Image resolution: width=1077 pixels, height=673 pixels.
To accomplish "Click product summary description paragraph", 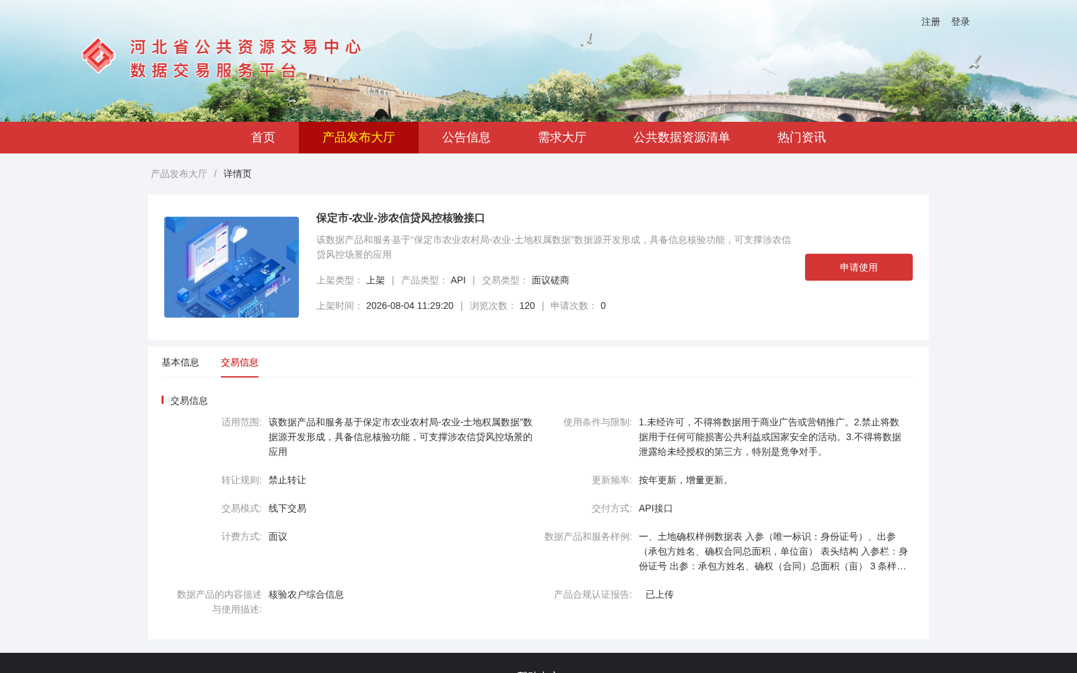I will click(x=553, y=247).
